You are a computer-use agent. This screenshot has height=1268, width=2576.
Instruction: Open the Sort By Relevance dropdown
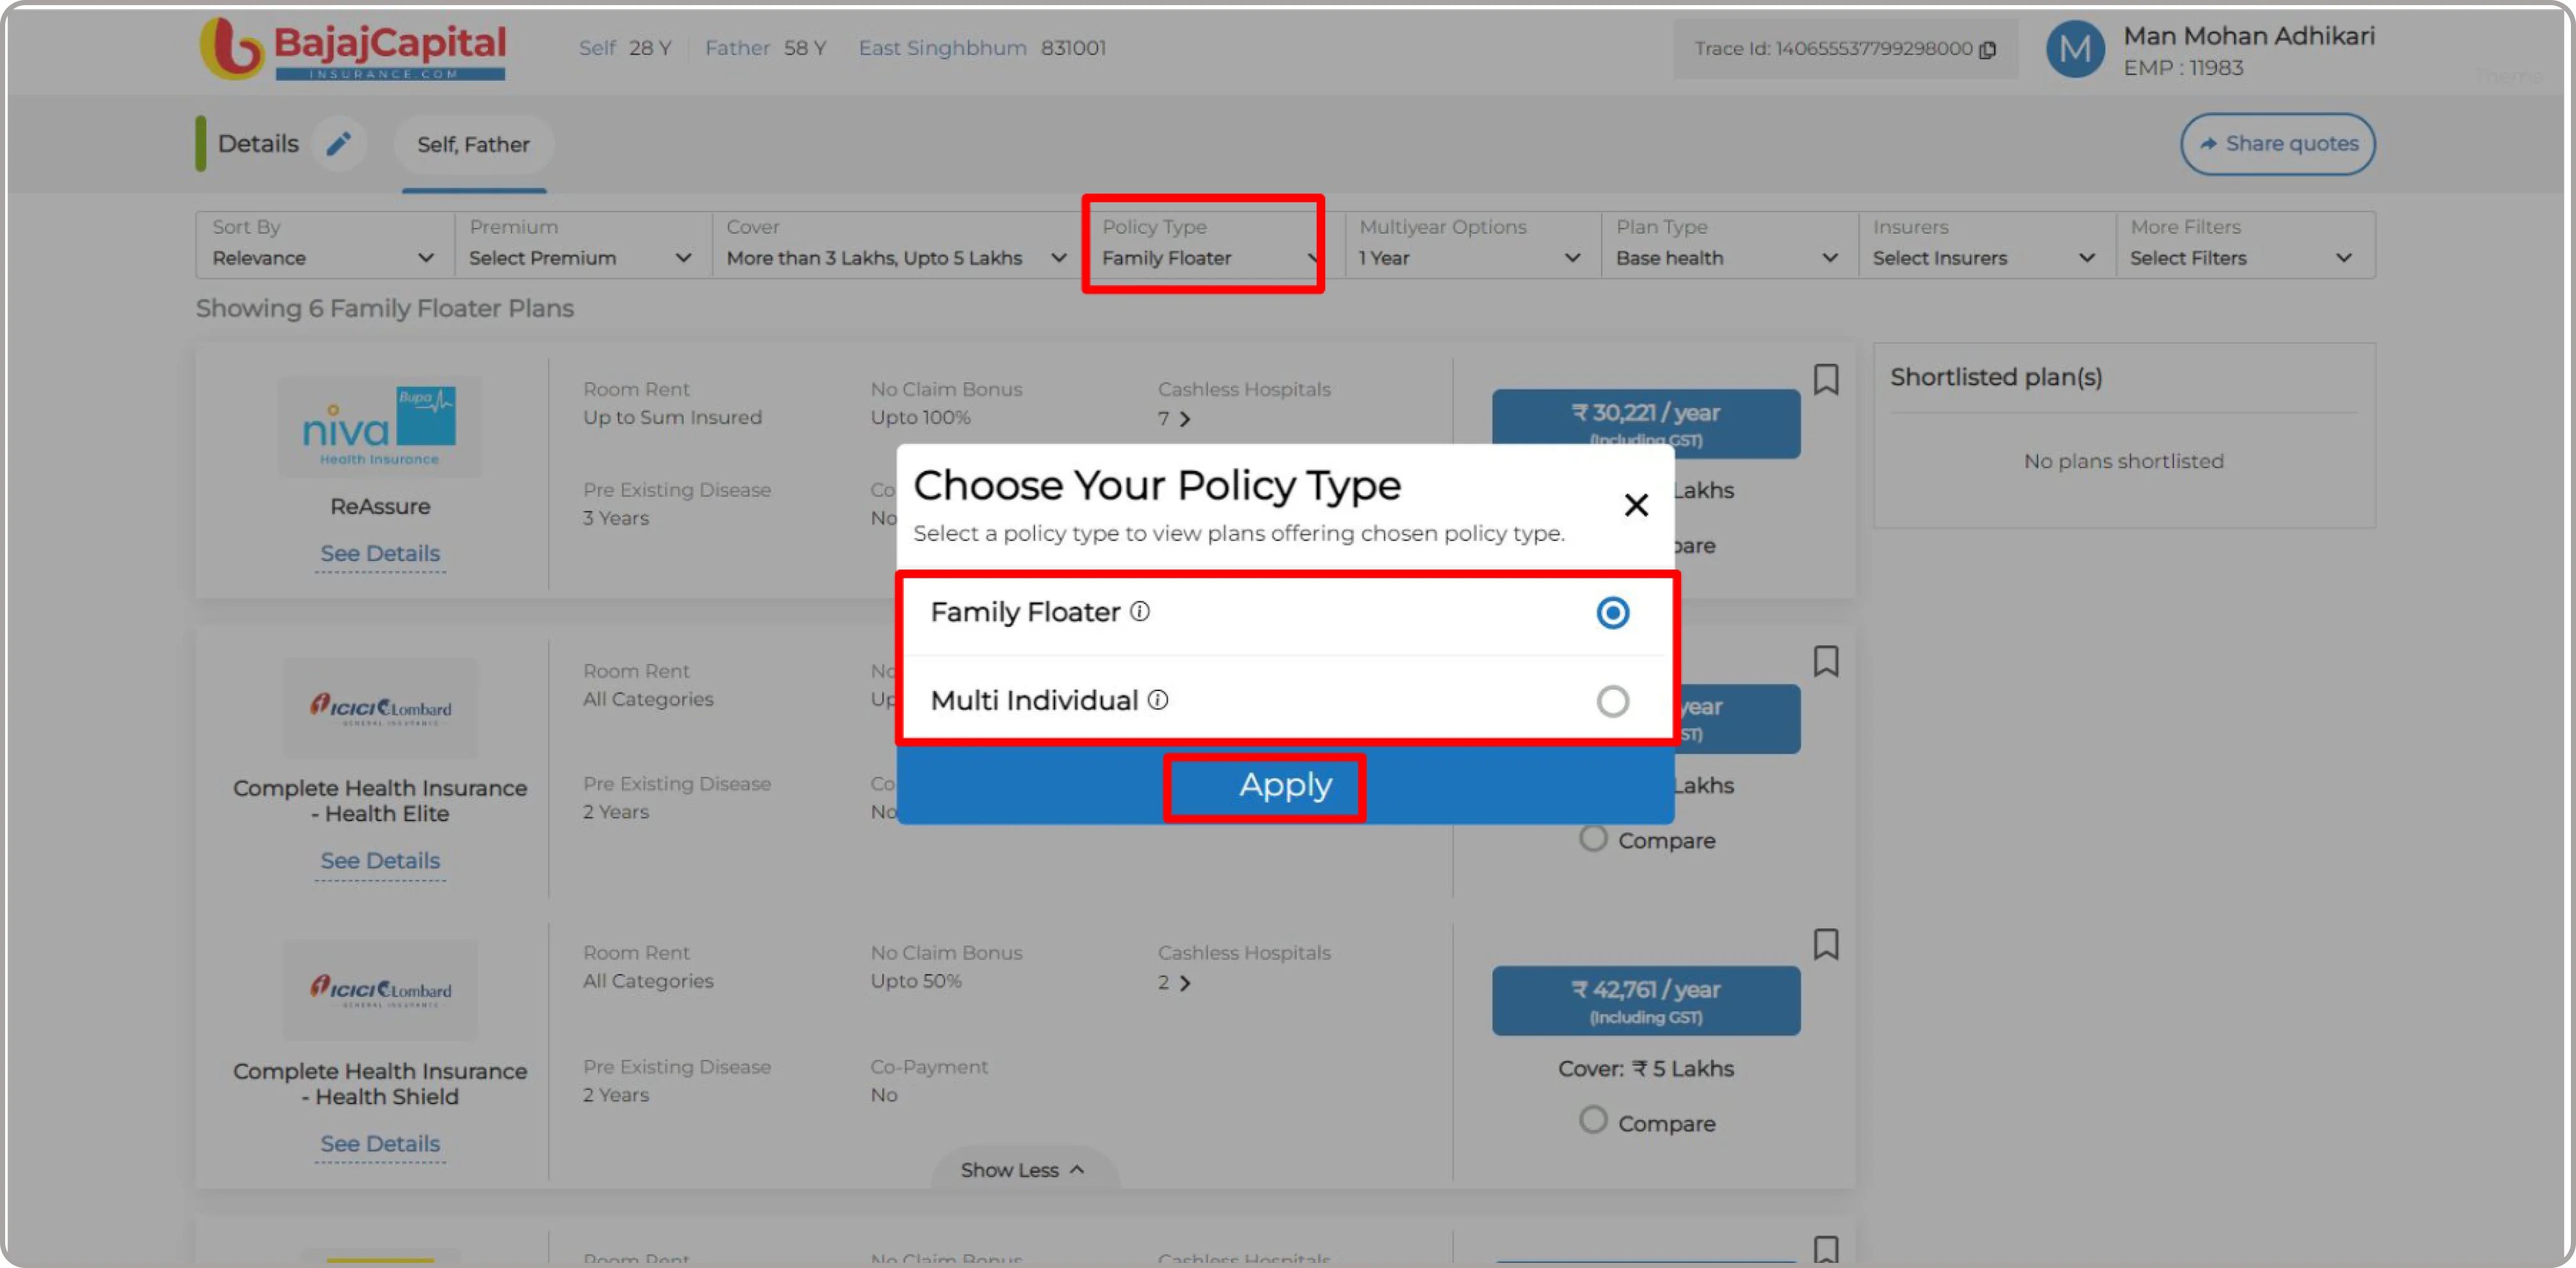point(325,244)
